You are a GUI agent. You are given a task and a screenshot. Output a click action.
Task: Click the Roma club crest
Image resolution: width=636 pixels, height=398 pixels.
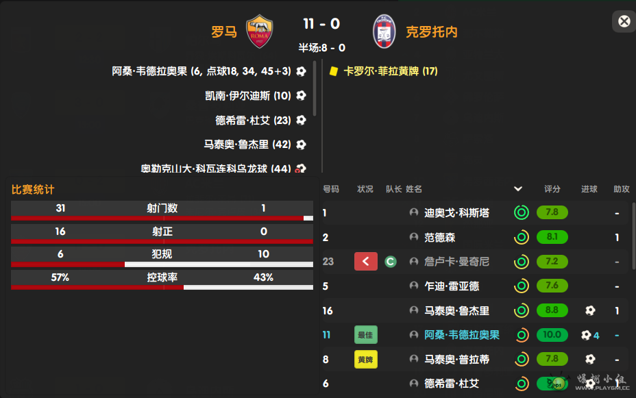(260, 31)
